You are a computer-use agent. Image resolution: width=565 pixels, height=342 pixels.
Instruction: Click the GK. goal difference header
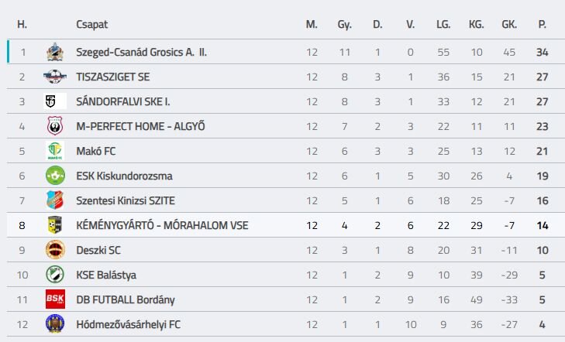point(509,24)
